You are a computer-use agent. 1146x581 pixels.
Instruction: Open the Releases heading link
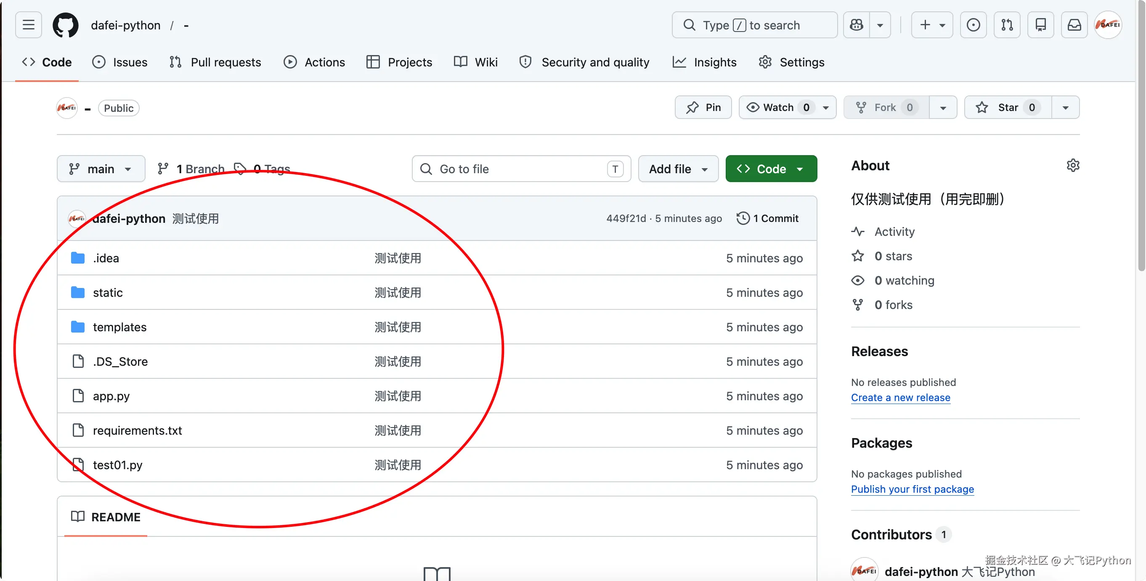pos(880,351)
